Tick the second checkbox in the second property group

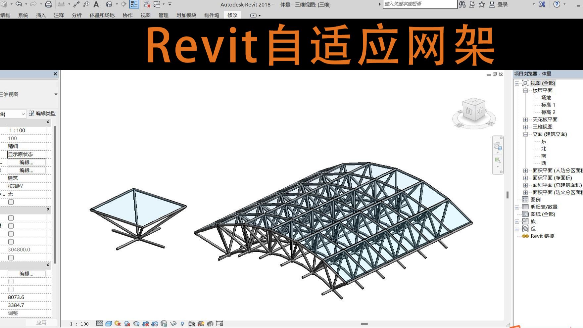coord(11,226)
